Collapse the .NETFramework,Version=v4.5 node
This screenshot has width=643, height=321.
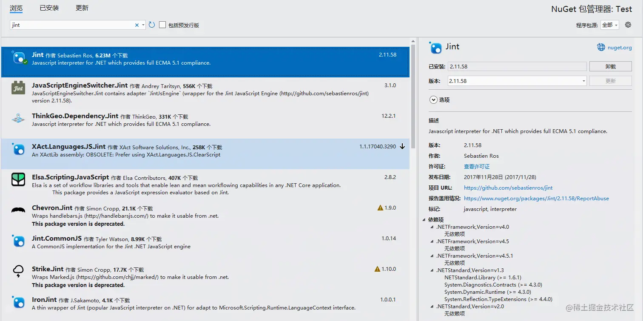pos(432,241)
